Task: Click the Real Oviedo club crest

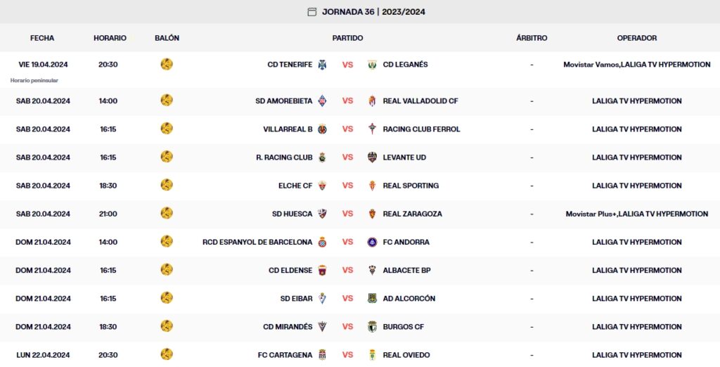Action: [373, 354]
